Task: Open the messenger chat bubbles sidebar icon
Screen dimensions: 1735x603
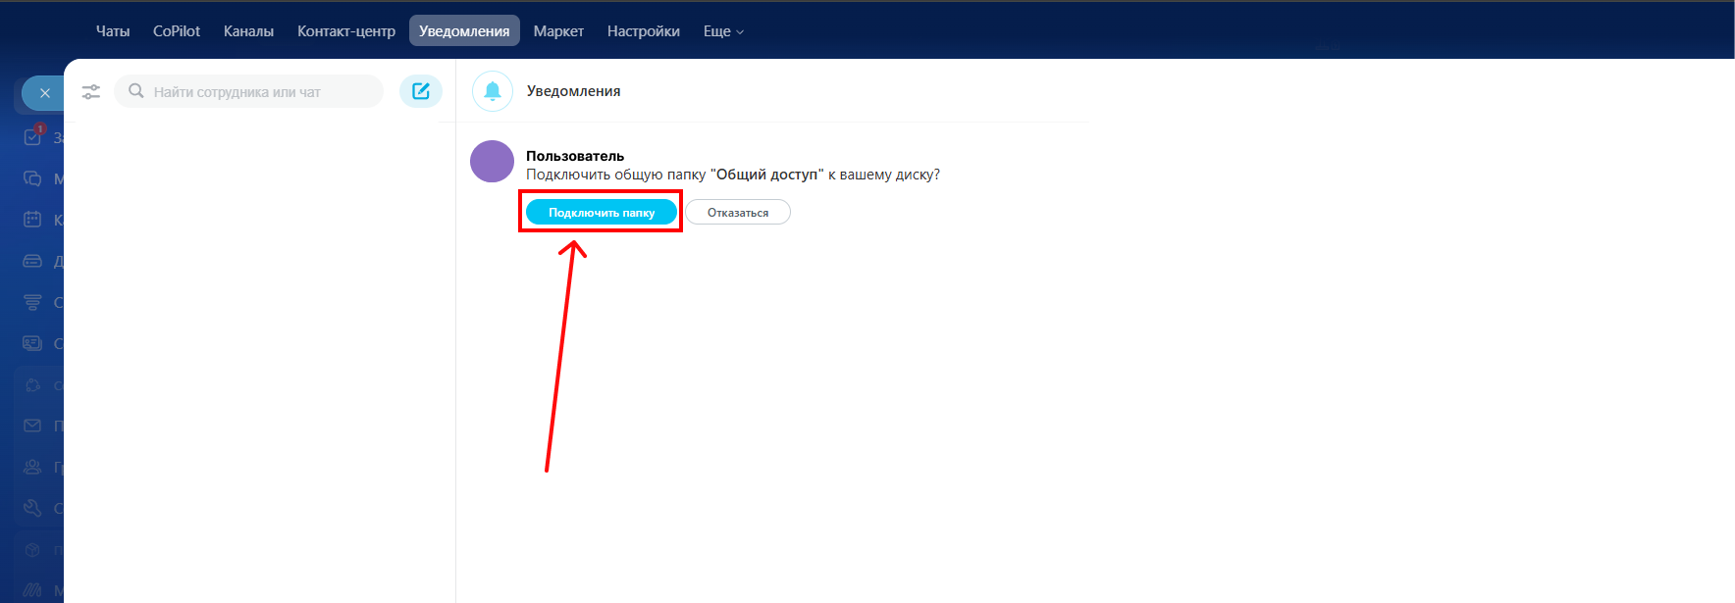Action: pos(32,178)
